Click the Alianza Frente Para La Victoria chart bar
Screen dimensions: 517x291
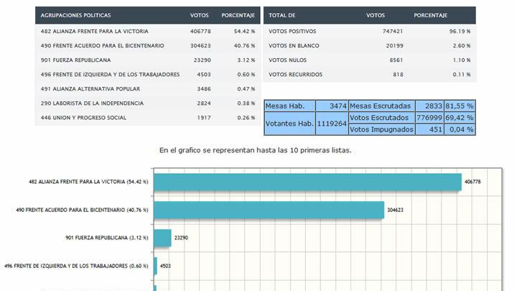click(x=307, y=183)
